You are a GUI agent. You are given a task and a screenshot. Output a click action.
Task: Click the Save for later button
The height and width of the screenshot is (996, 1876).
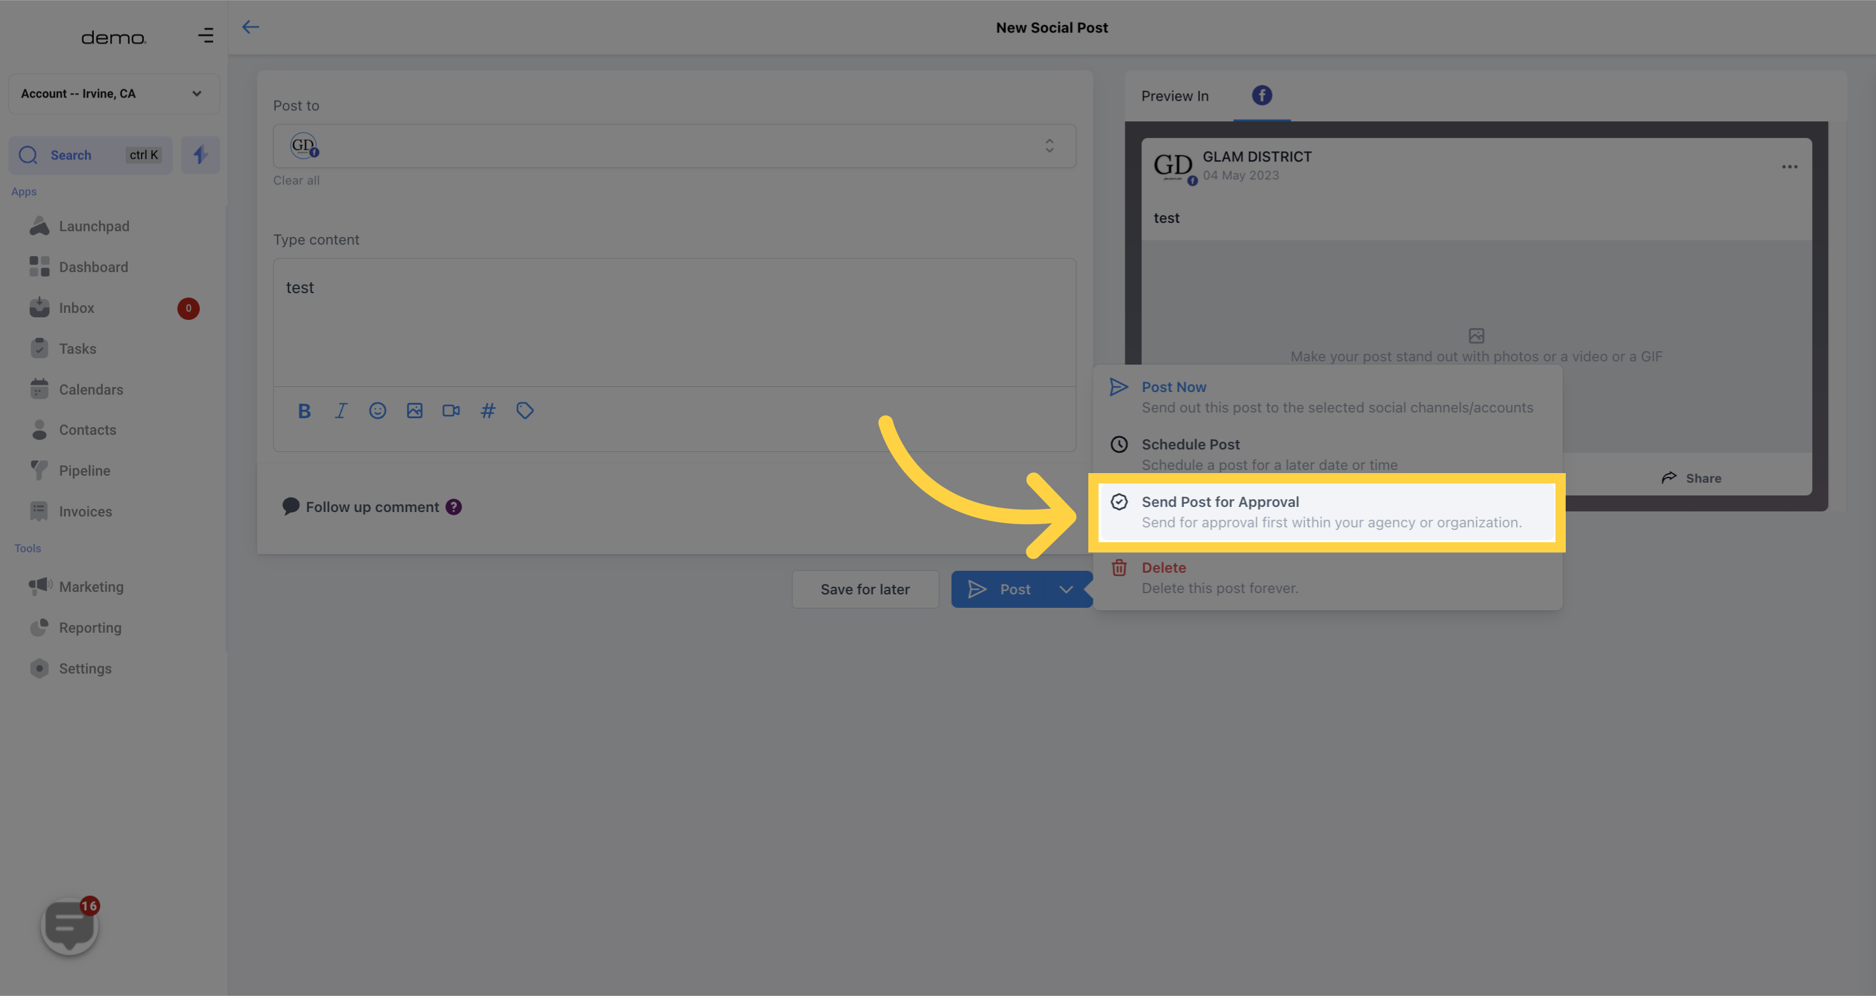pyautogui.click(x=865, y=589)
